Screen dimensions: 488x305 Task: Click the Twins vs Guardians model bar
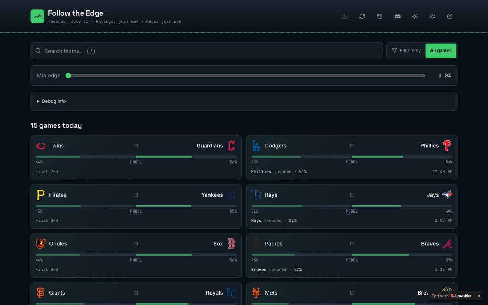click(136, 157)
